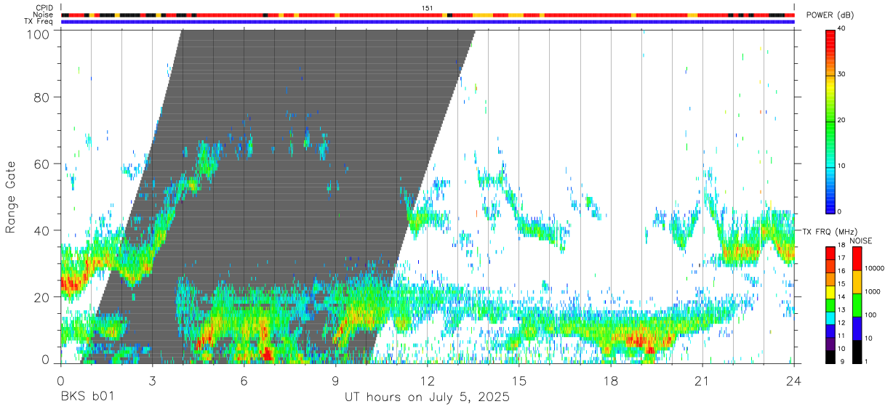Pick the red swatch in NOISE legend
Image resolution: width=893 pixels, height=412 pixels.
[857, 258]
